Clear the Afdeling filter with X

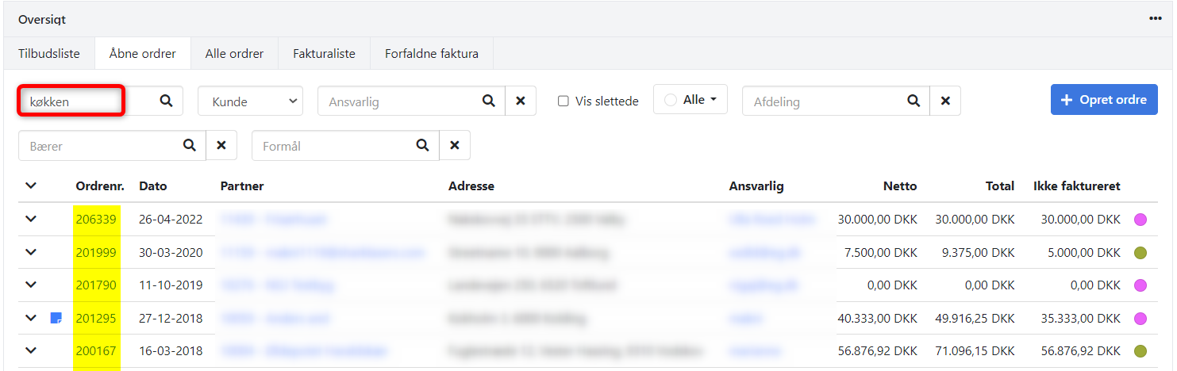click(x=945, y=101)
